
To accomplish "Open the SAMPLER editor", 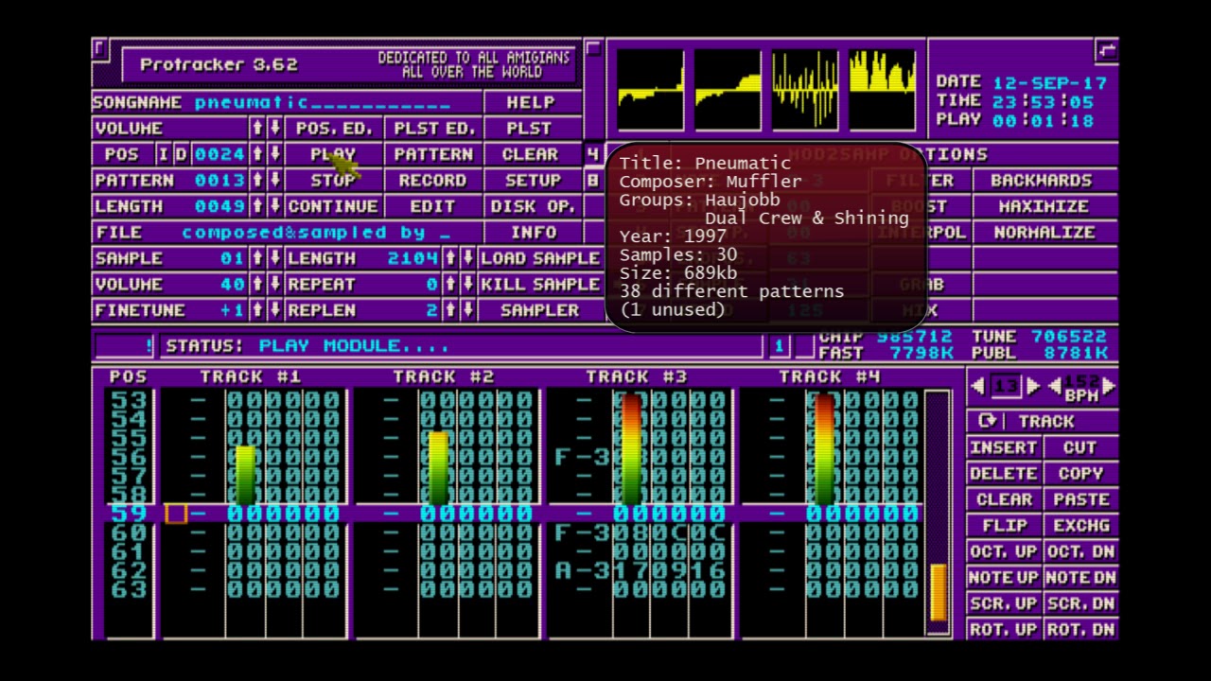I will click(540, 310).
